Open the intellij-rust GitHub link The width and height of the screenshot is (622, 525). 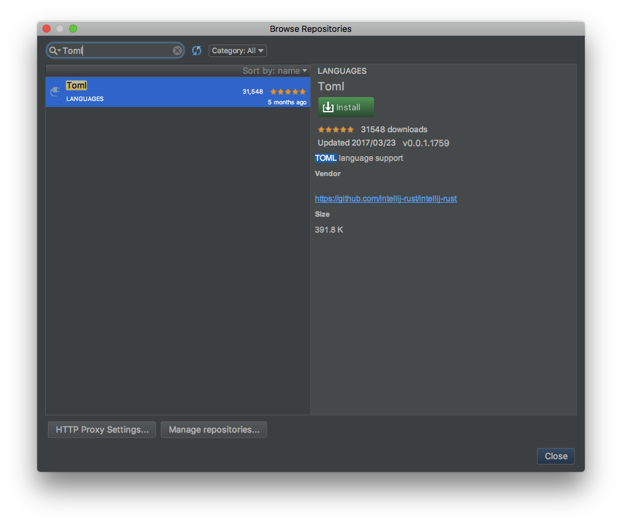(x=385, y=199)
